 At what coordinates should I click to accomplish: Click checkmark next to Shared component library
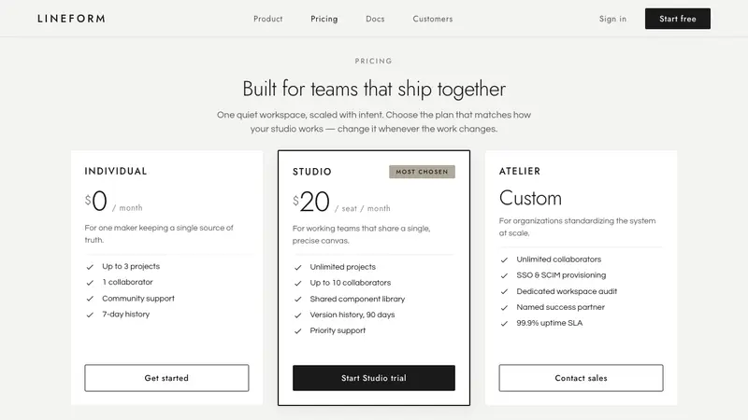pos(297,299)
